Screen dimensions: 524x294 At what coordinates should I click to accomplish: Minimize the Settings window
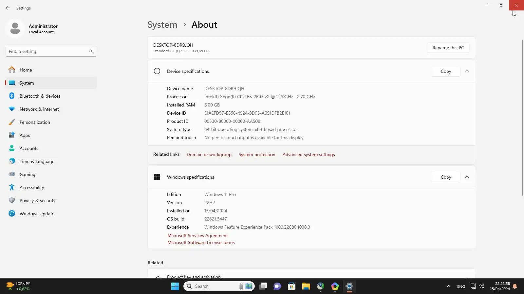pos(486,5)
